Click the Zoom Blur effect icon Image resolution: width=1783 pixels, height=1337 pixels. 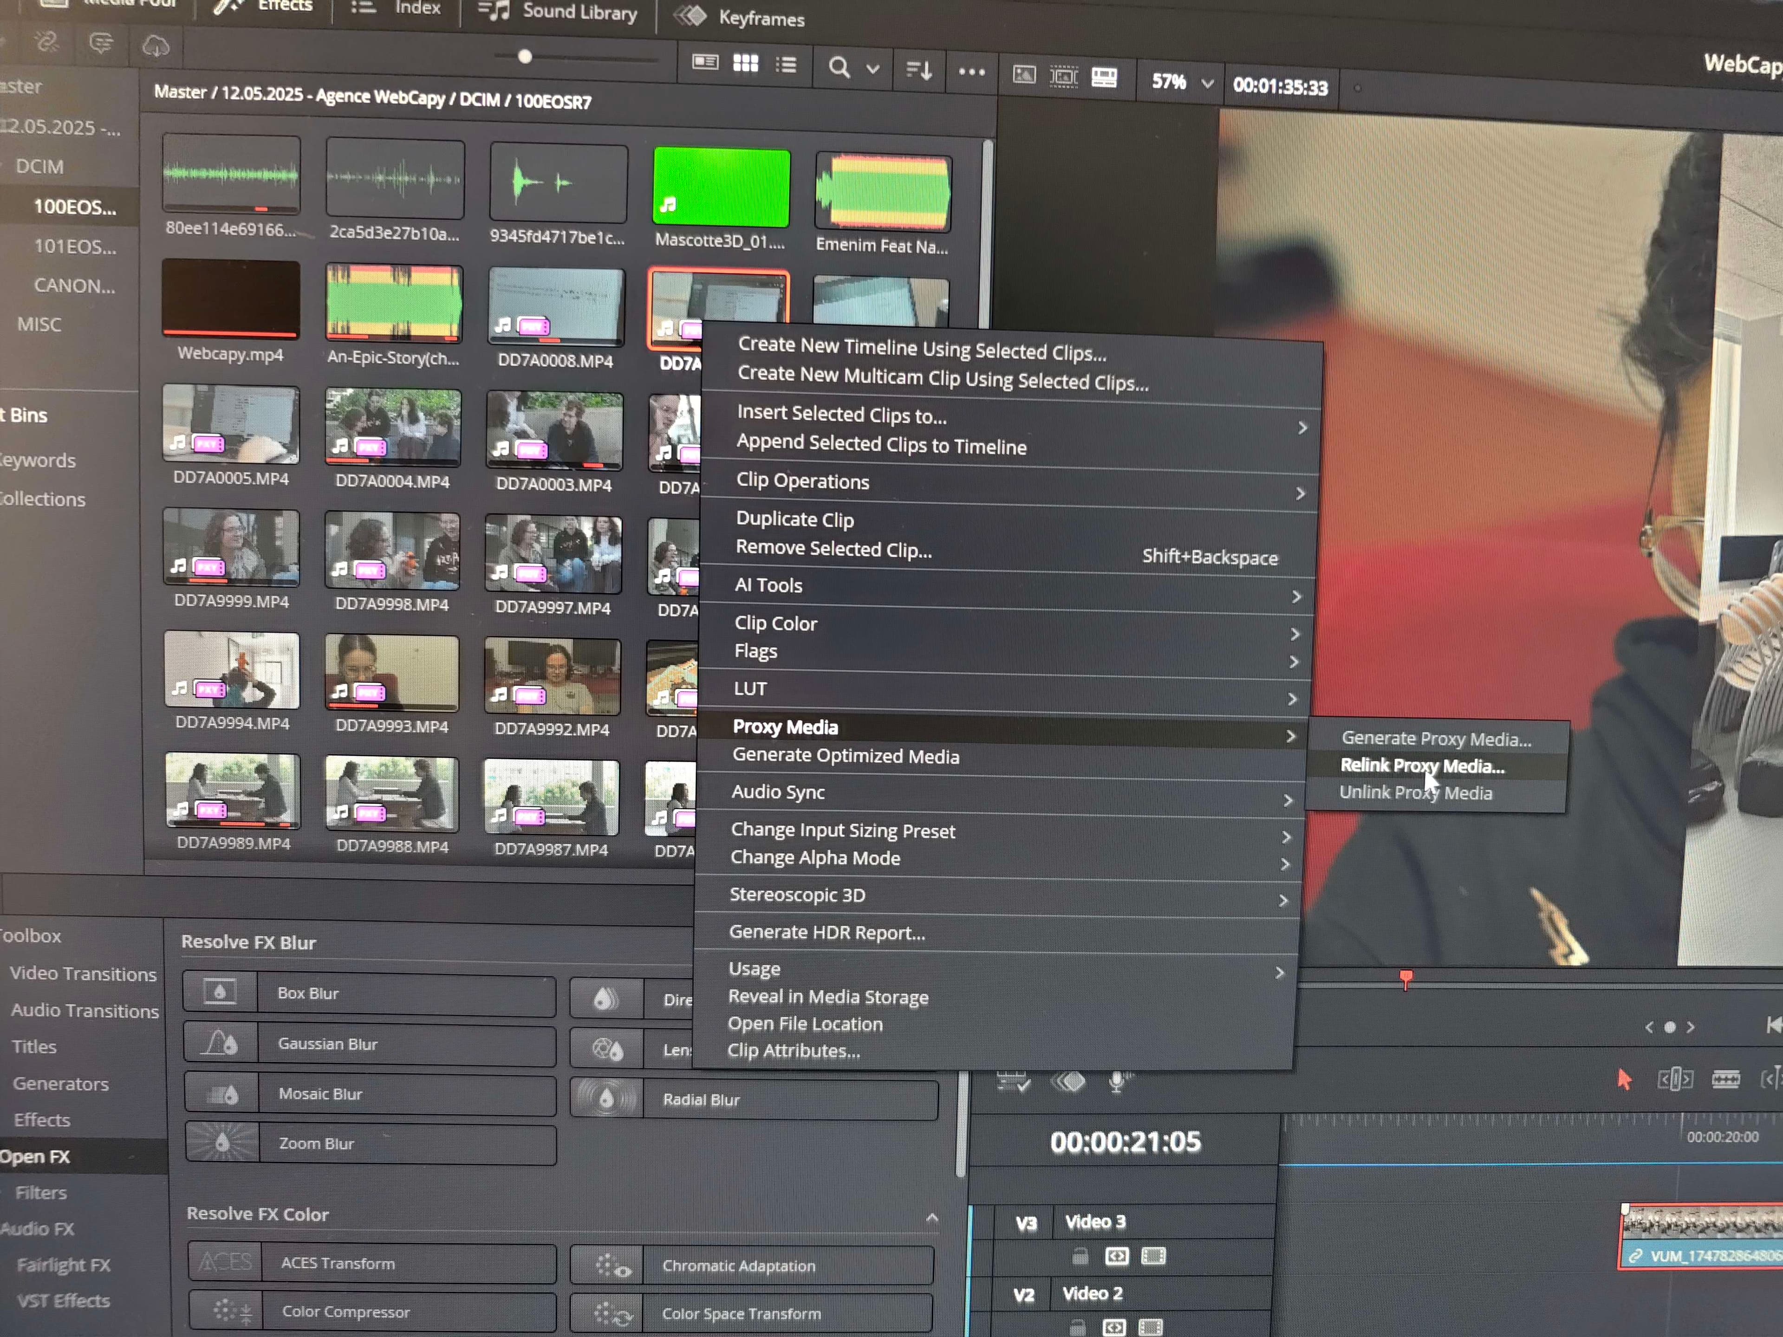coord(222,1143)
